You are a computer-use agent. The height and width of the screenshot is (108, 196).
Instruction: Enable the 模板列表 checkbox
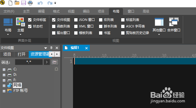pyautogui.click(x=76, y=33)
